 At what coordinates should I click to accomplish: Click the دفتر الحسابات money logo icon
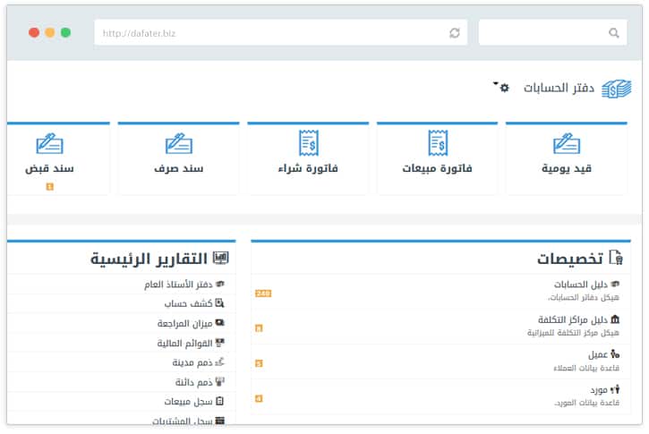[616, 89]
